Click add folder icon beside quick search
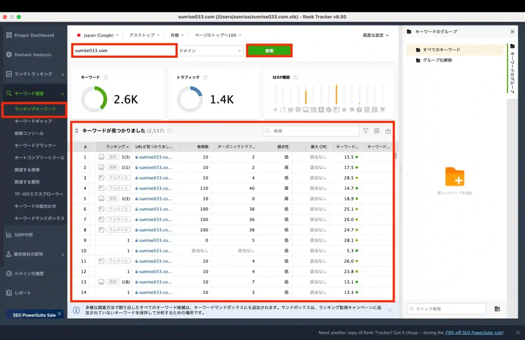 point(497,309)
